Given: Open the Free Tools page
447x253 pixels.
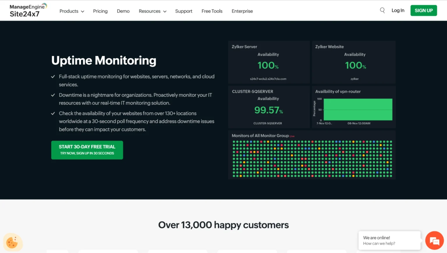Looking at the screenshot, I should click(212, 11).
